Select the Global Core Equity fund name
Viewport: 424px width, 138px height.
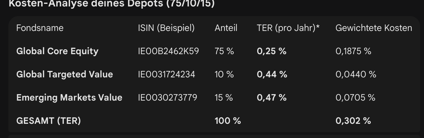coord(57,51)
